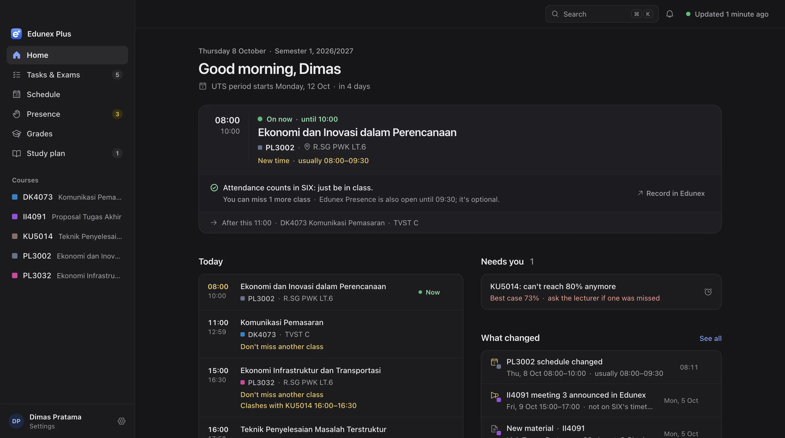The width and height of the screenshot is (785, 438).
Task: Click calendar icon beside UTS period notice
Action: 203,86
